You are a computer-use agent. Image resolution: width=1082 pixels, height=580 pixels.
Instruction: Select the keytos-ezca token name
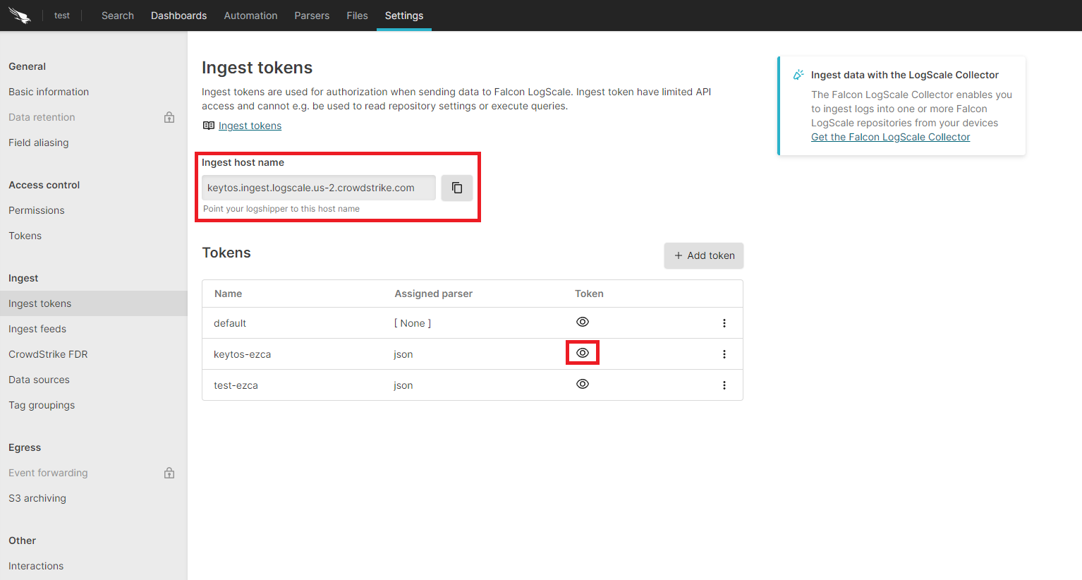click(243, 354)
